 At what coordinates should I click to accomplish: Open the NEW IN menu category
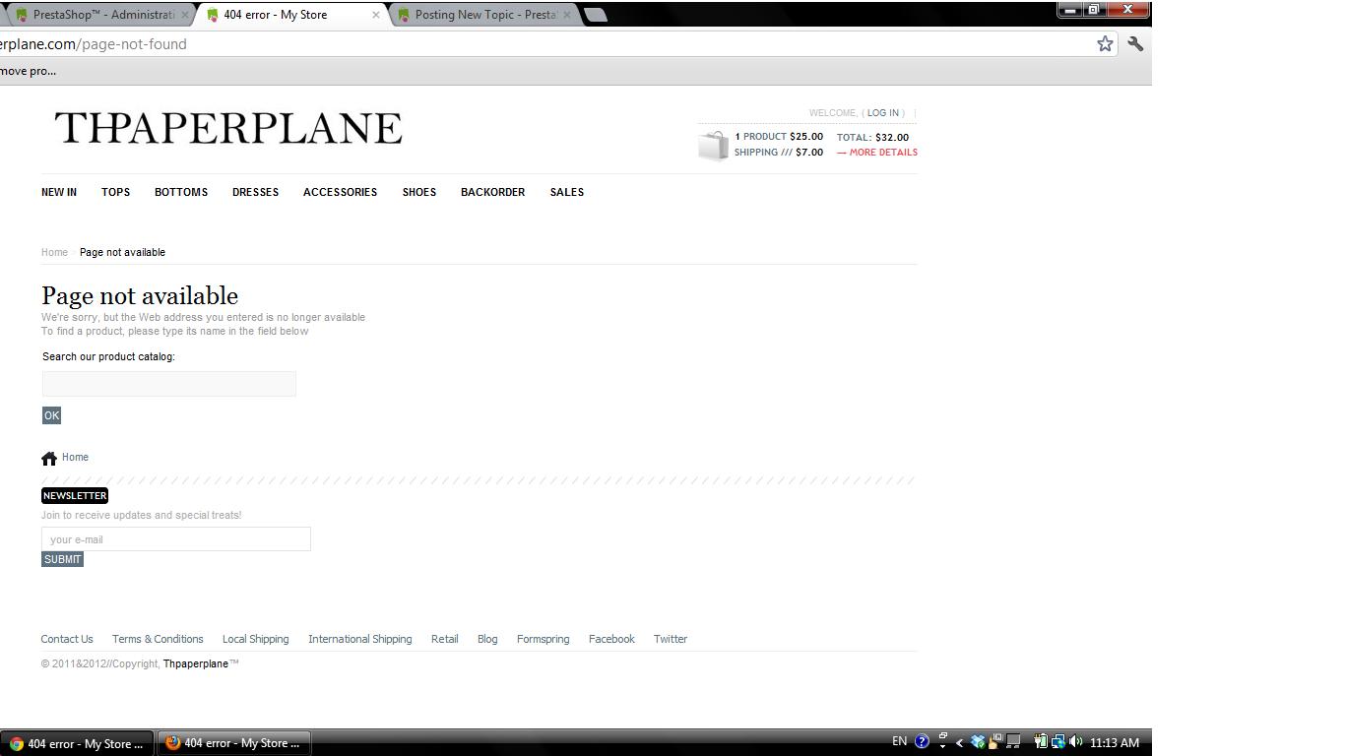point(59,192)
